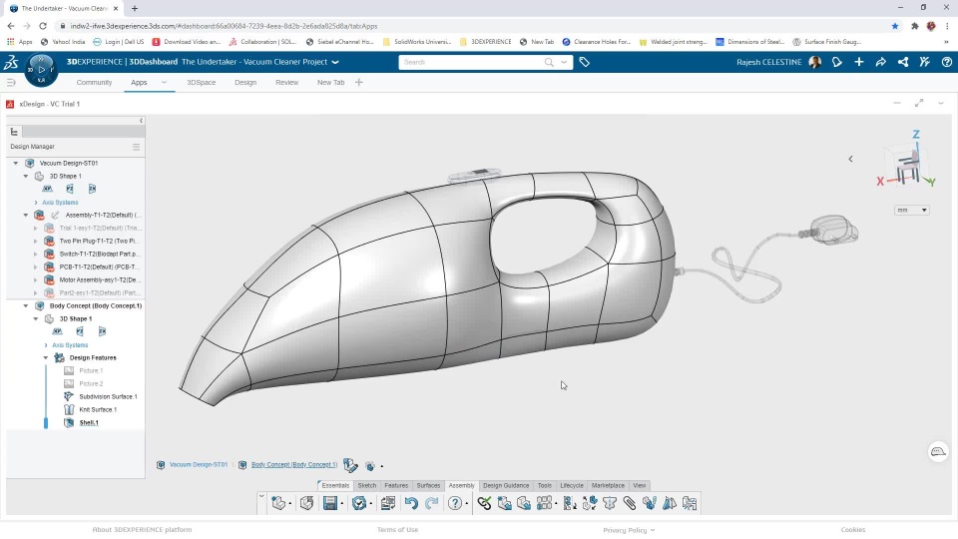Click the Vacuum Design-ST01 breadcrumb link
Viewport: 958px width, 539px height.
coord(198,465)
